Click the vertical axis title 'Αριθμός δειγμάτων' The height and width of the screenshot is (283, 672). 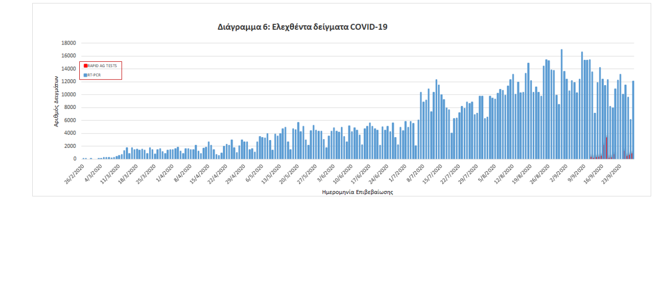57,104
